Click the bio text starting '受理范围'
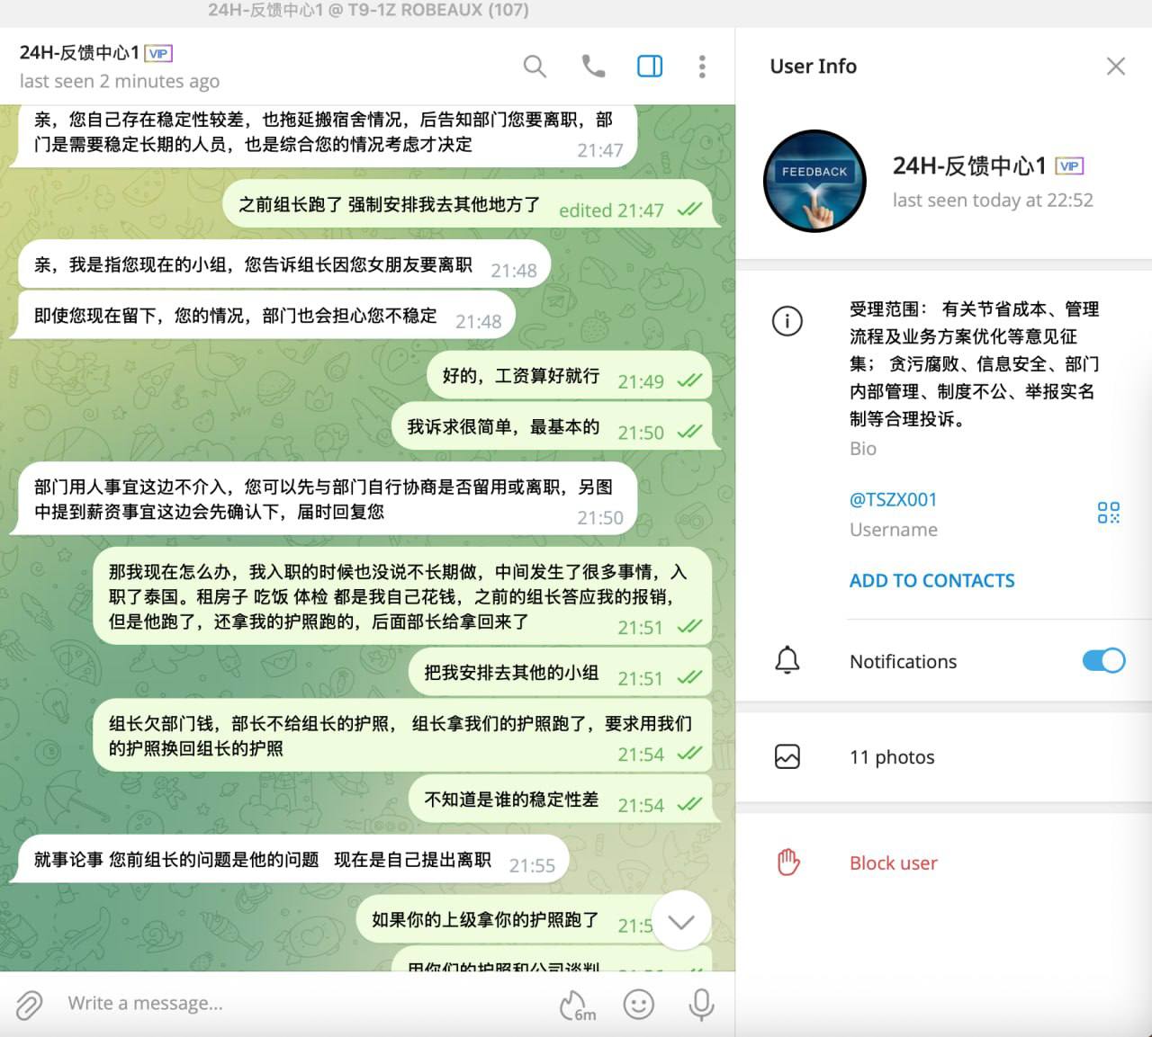 click(975, 363)
